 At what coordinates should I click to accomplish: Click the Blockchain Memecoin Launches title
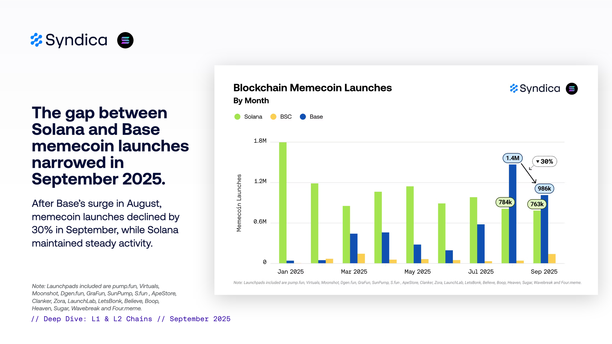(312, 88)
